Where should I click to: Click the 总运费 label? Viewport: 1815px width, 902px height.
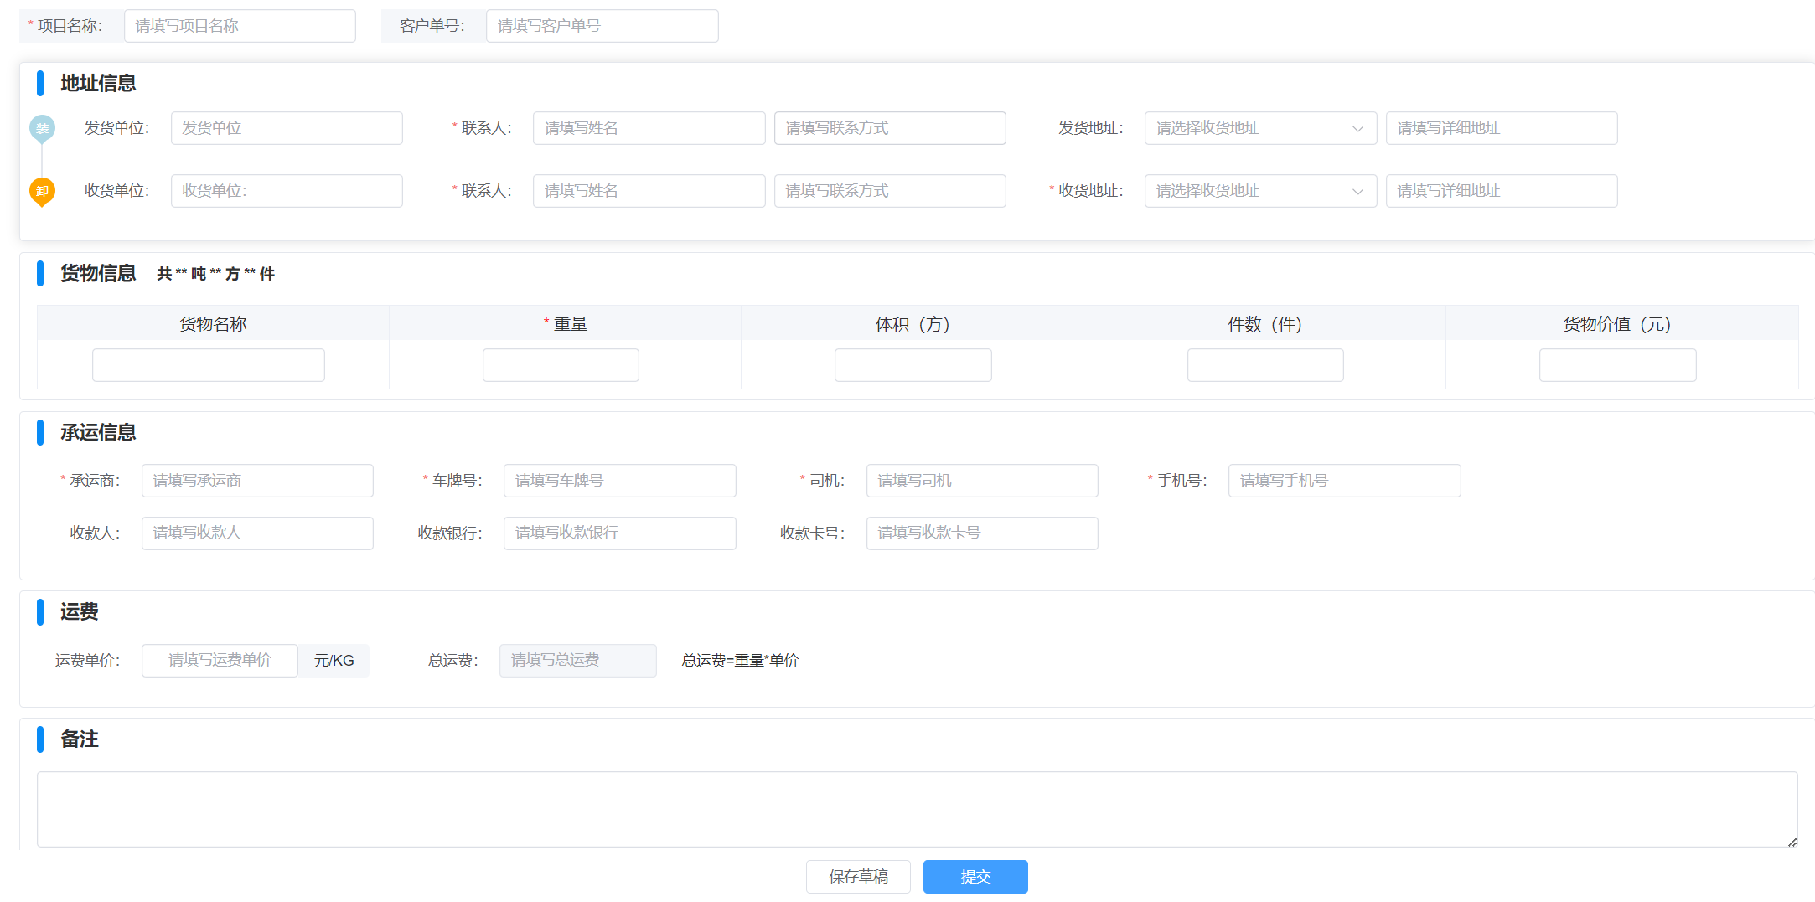[x=453, y=661]
